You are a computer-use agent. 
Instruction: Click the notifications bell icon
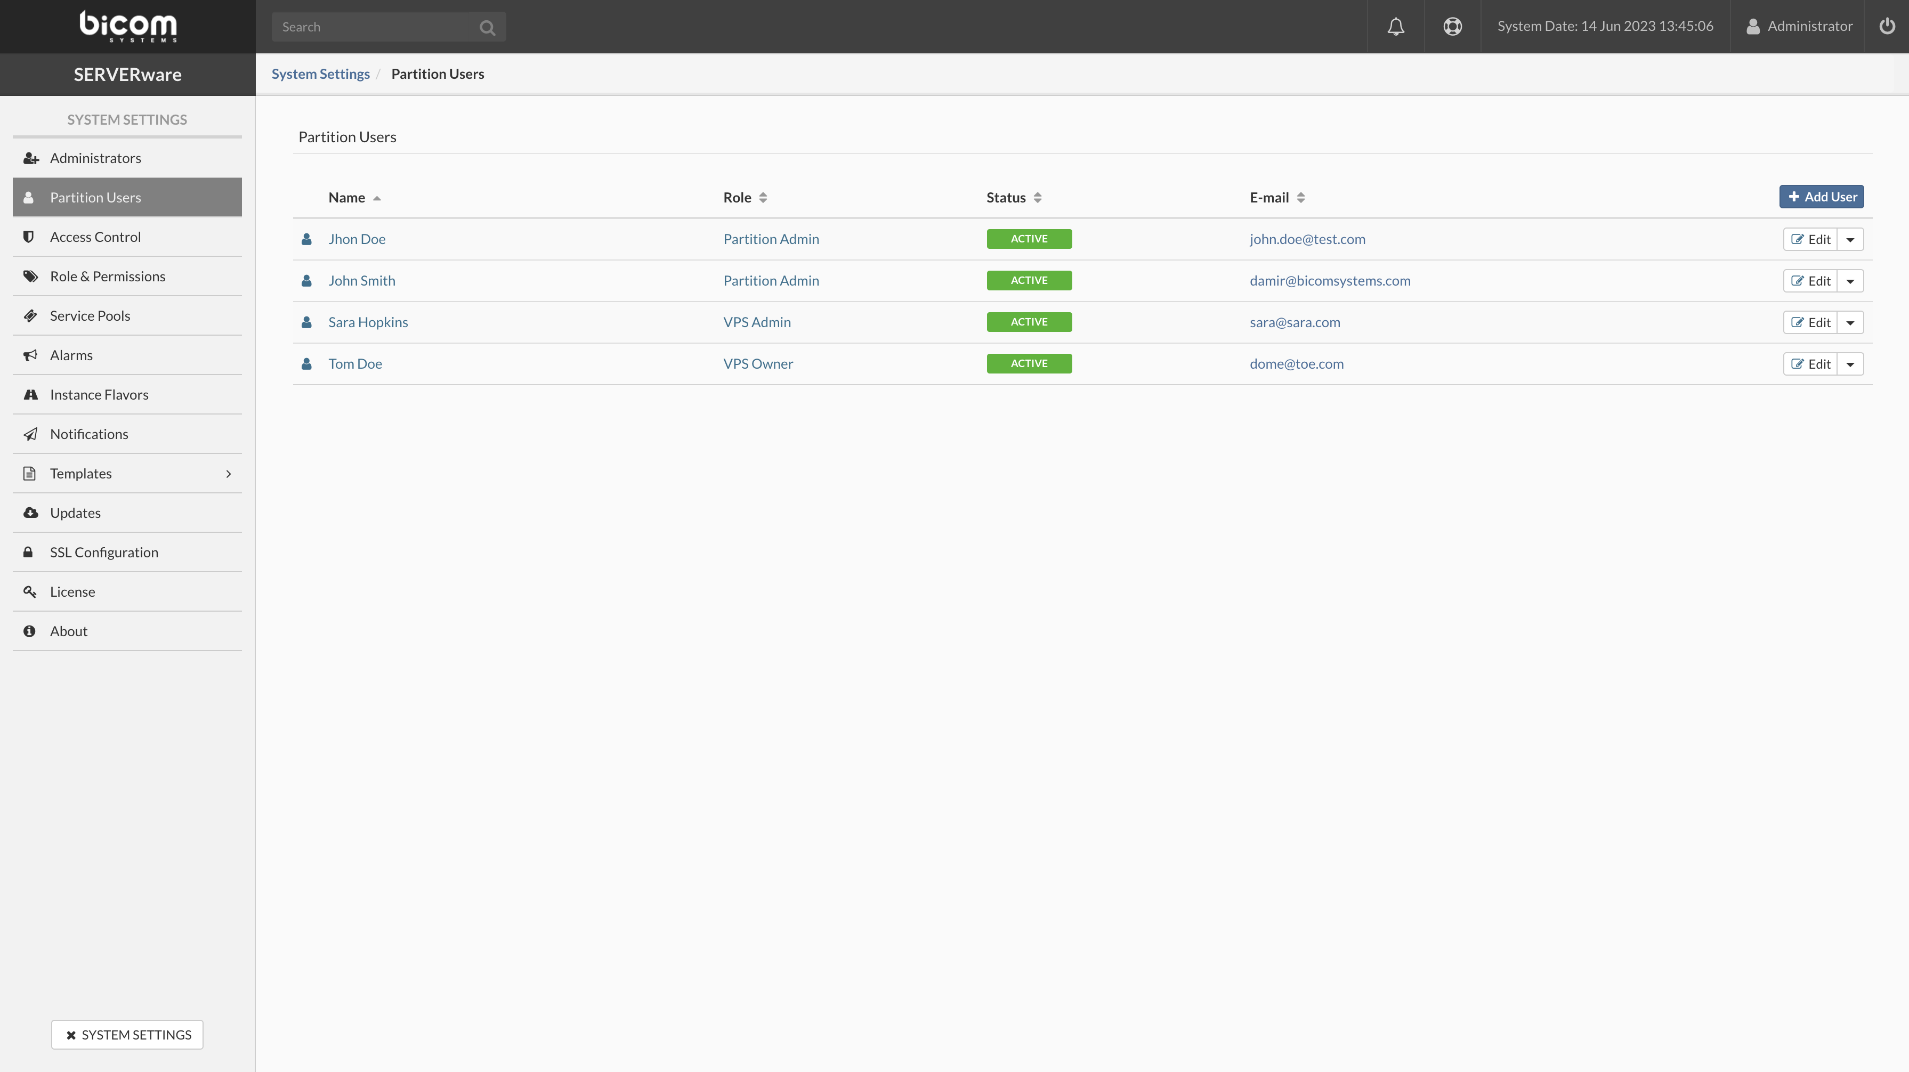tap(1395, 27)
